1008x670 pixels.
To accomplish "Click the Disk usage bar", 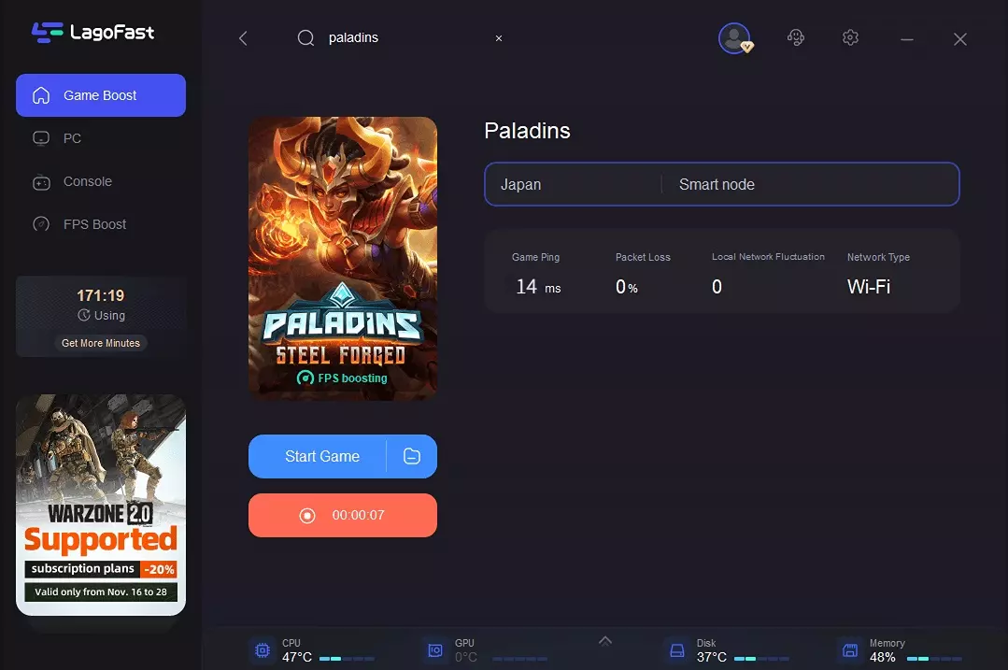I will 761,659.
